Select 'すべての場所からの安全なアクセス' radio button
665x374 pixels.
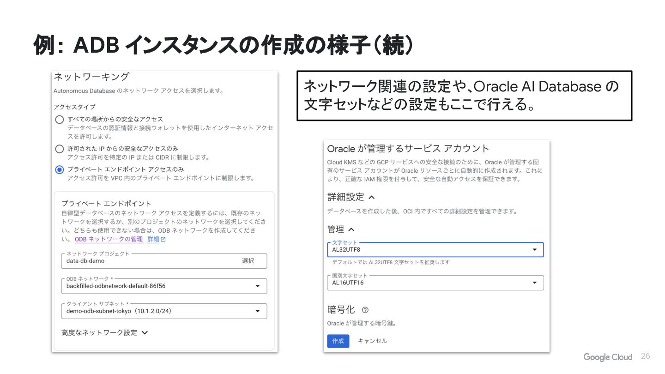[x=59, y=120]
